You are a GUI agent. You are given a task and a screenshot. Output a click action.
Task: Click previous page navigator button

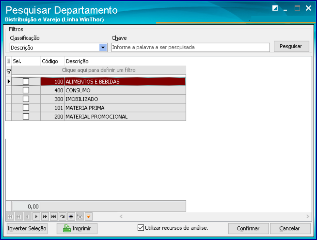pos(19,216)
